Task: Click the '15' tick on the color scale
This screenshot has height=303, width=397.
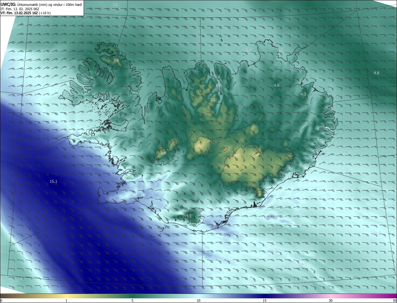Action: click(265, 301)
